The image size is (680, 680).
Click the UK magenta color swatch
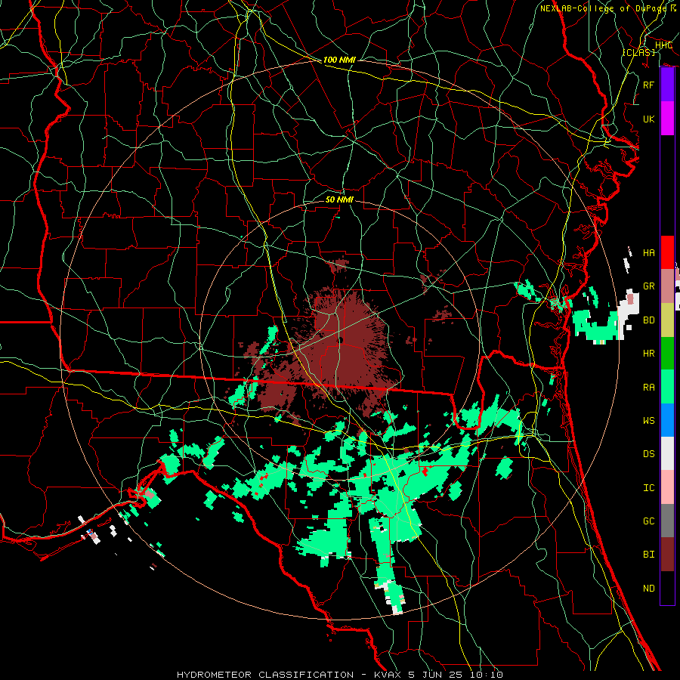(667, 119)
